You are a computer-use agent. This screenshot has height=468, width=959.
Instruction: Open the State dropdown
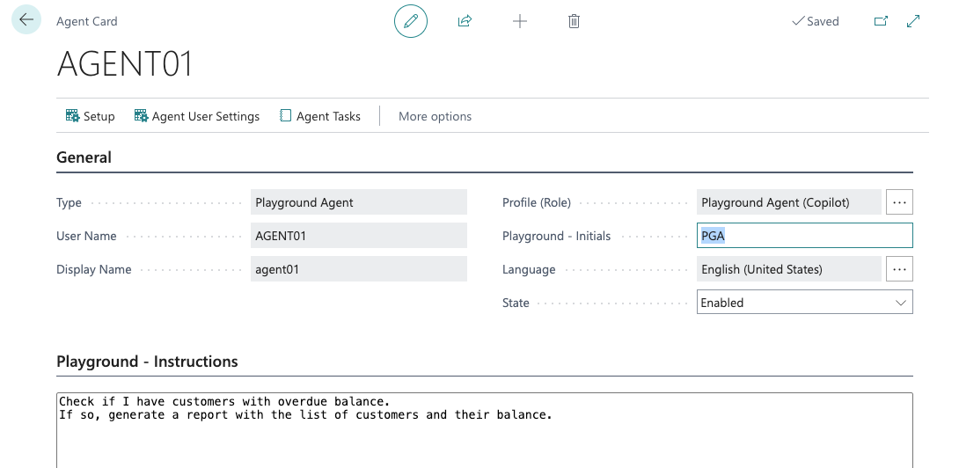(x=804, y=303)
